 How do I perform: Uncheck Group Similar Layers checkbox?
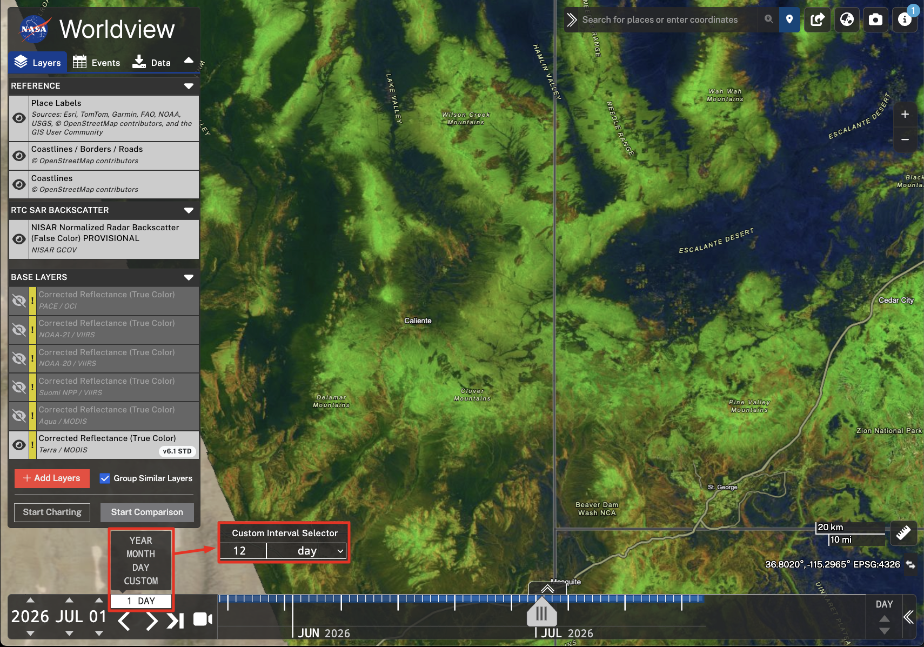pyautogui.click(x=105, y=478)
